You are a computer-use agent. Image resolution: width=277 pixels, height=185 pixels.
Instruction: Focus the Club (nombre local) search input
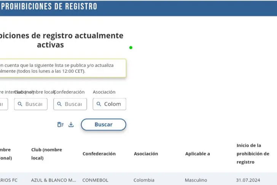34,104
